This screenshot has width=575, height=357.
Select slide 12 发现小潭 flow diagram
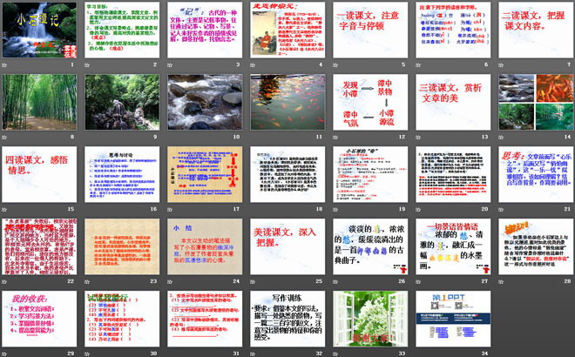point(370,102)
